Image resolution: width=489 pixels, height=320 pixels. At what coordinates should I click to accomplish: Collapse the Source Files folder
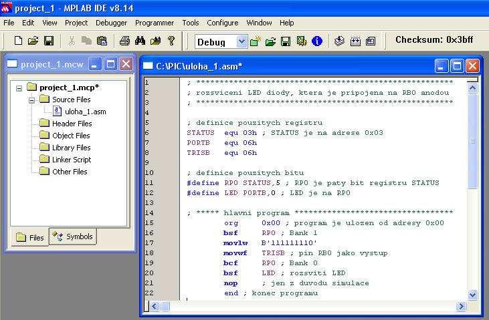pyautogui.click(x=31, y=100)
